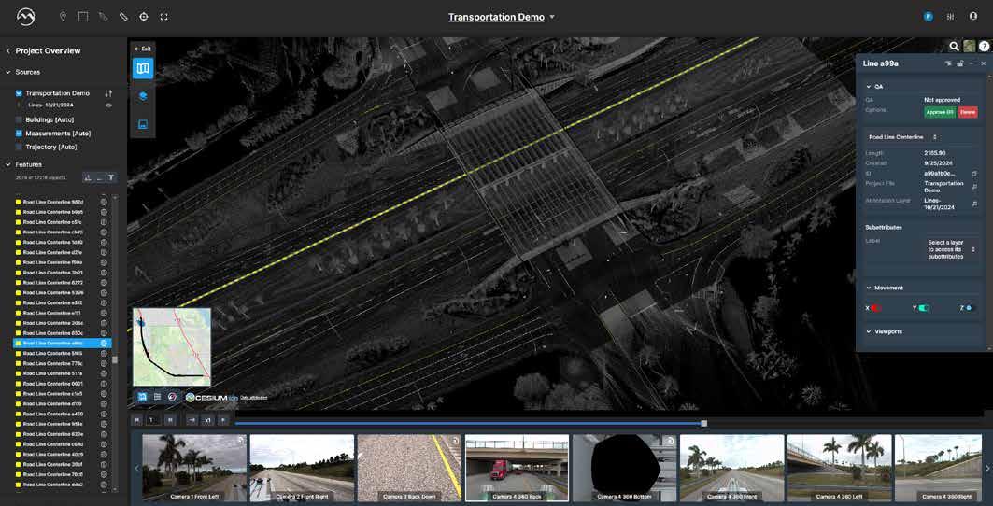Open Annotation Layer link icon
Screen dimensions: 993x506
click(974, 204)
